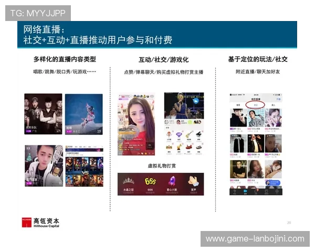Click the label 虚拟礼物打赏
The width and height of the screenshot is (315, 252).
pyautogui.click(x=162, y=166)
